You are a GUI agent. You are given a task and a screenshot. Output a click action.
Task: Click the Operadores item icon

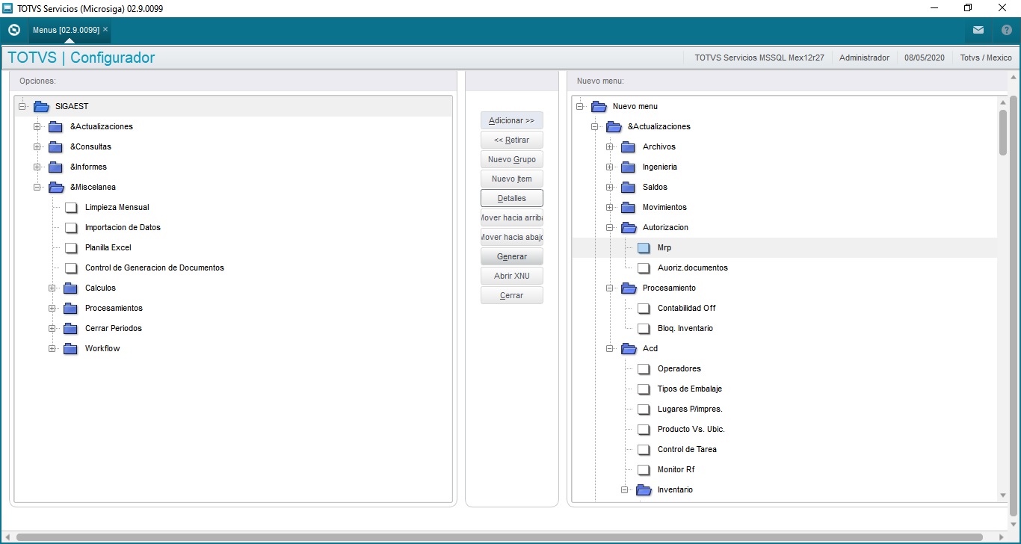pyautogui.click(x=644, y=368)
